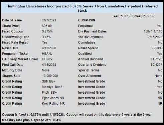Click the Kroll Rating NR entry
The width and height of the screenshot is (164, 125).
pyautogui.click(x=53, y=104)
